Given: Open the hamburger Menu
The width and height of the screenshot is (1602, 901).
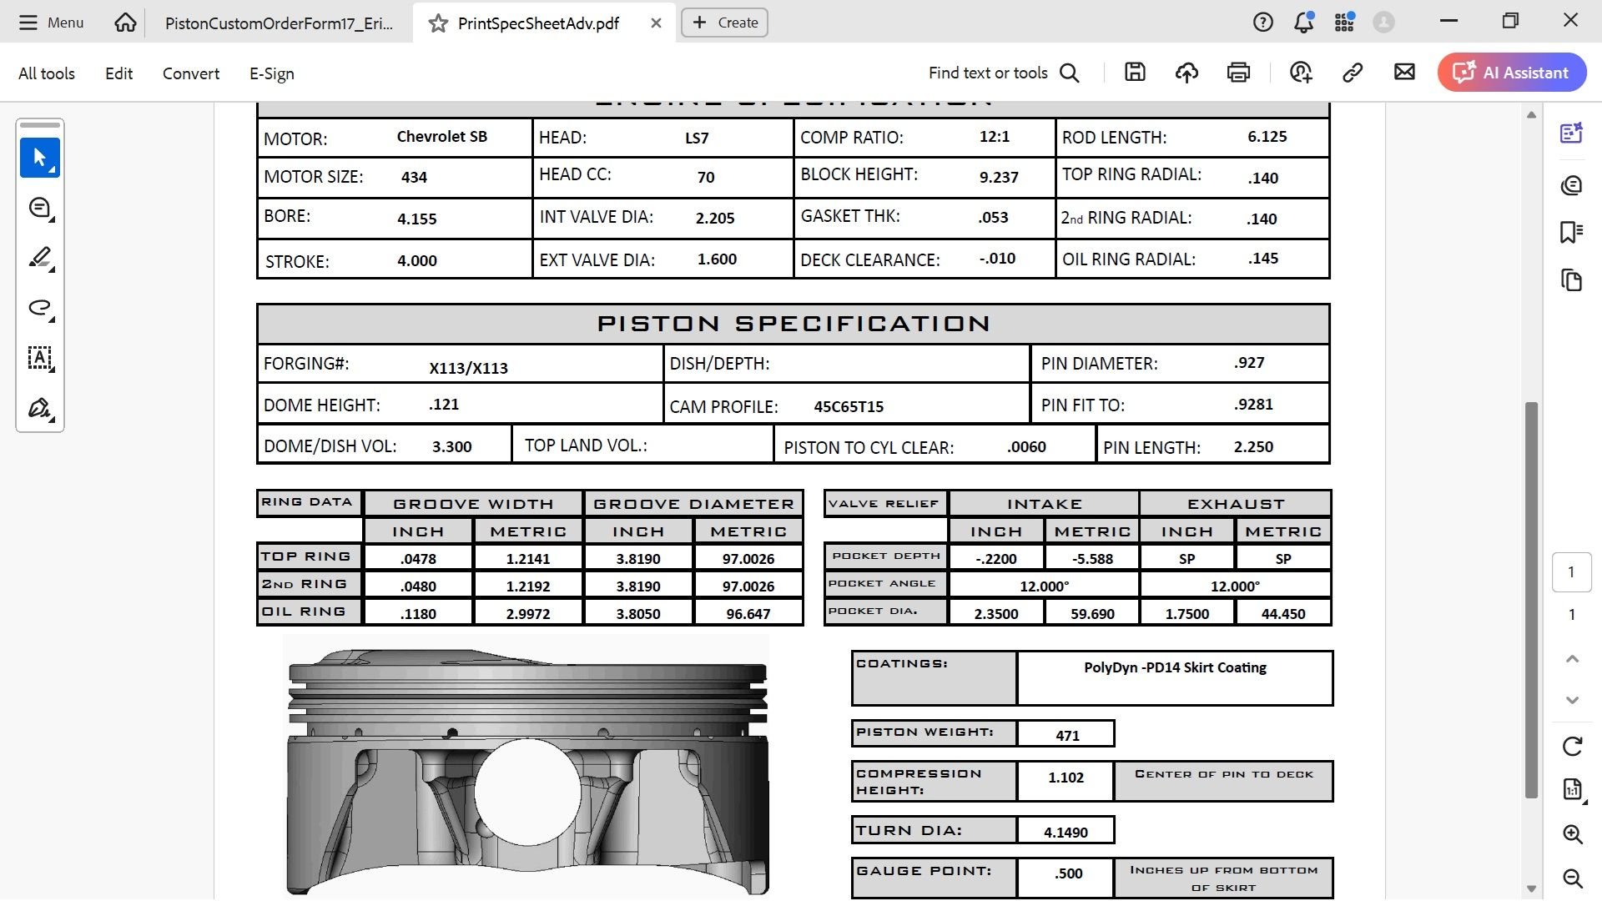Looking at the screenshot, I should pyautogui.click(x=52, y=23).
